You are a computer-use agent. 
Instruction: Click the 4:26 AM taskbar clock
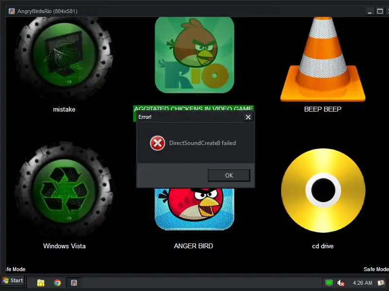point(362,283)
